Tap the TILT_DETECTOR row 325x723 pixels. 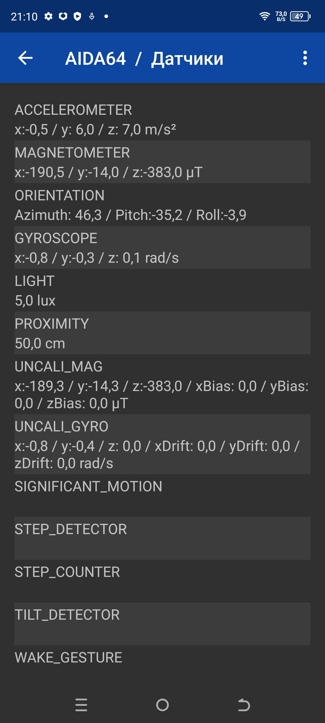point(162,624)
